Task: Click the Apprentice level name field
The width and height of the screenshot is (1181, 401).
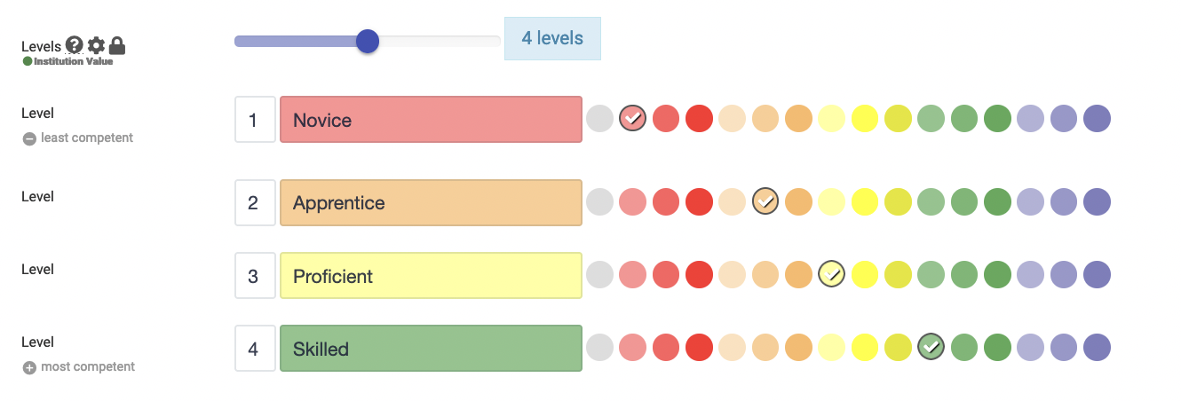Action: (431, 202)
